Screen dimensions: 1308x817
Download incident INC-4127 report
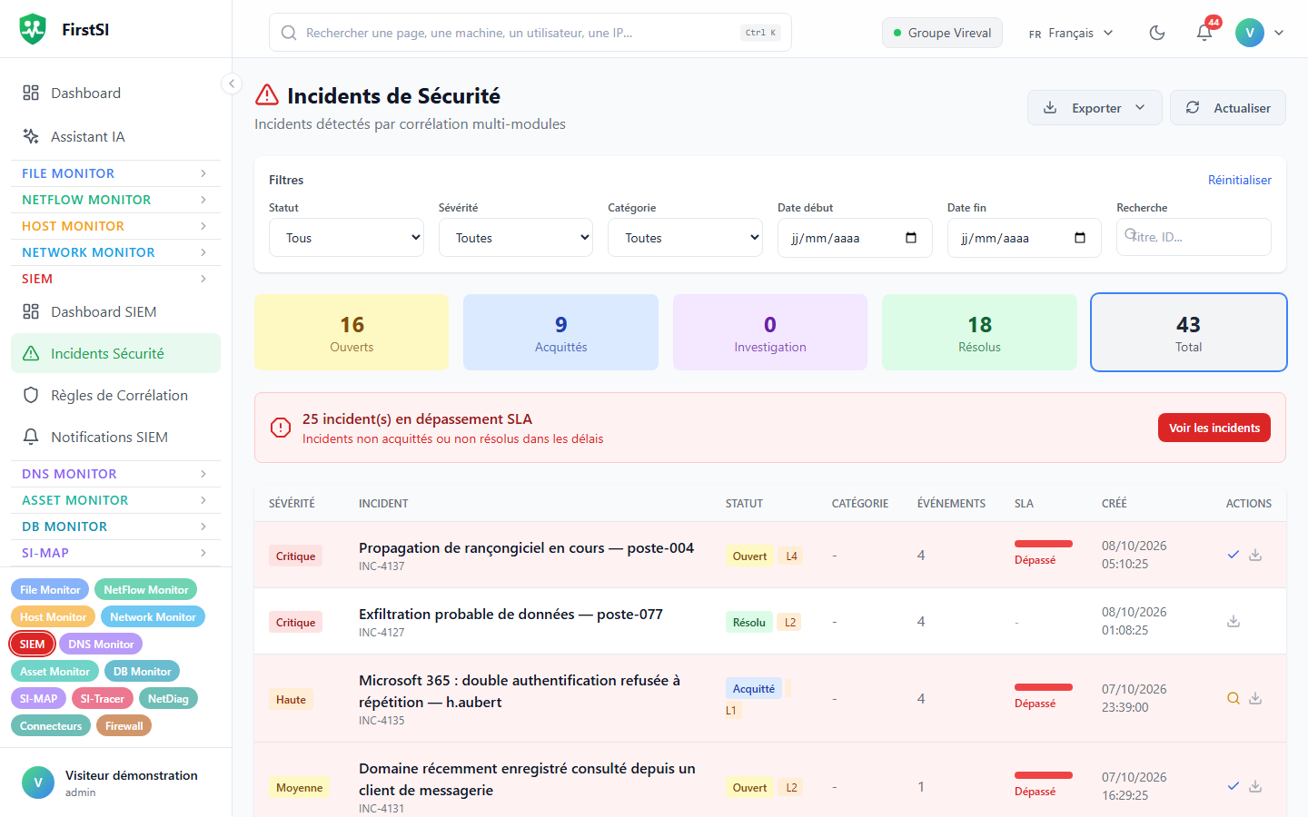pos(1234,621)
